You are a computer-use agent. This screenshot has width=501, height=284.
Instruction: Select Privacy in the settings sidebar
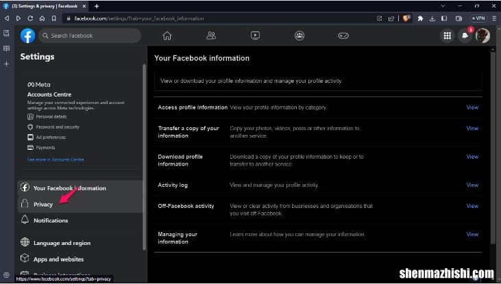42,204
